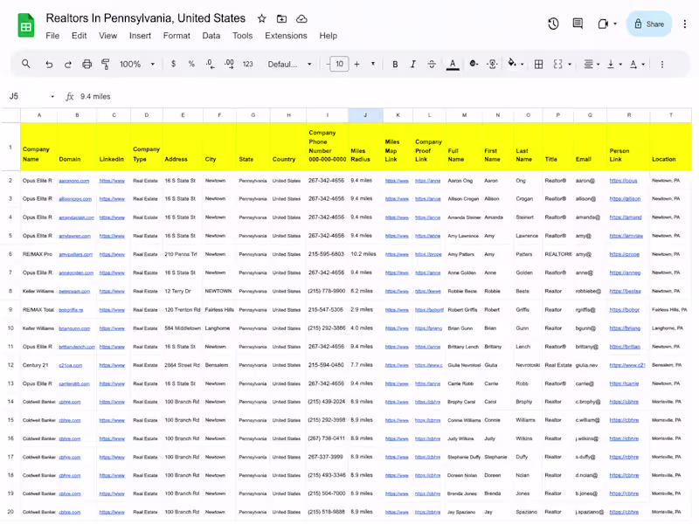699x524 pixels.
Task: Open the View menu
Action: click(107, 36)
